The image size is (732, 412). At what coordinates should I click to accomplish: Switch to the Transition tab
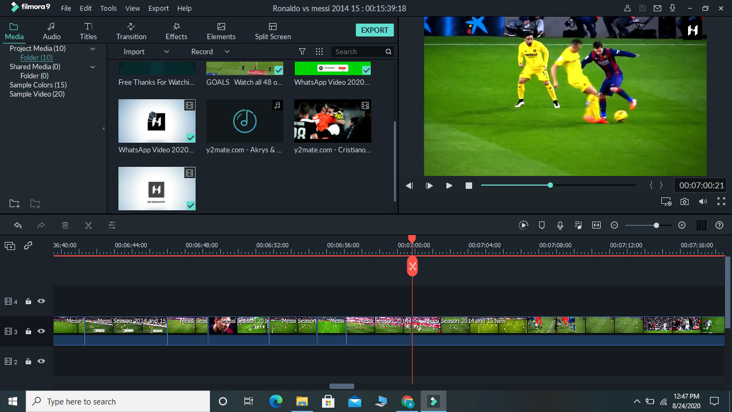point(131,31)
